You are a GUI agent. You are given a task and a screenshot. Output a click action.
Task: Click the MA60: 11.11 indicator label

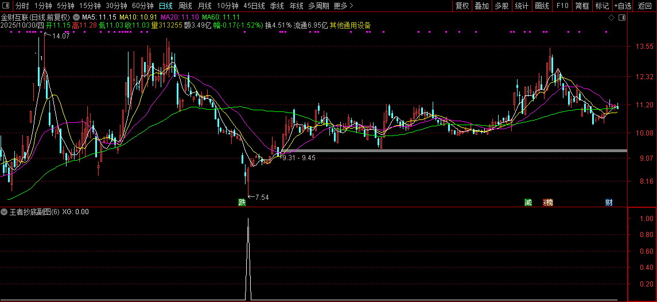[221, 18]
